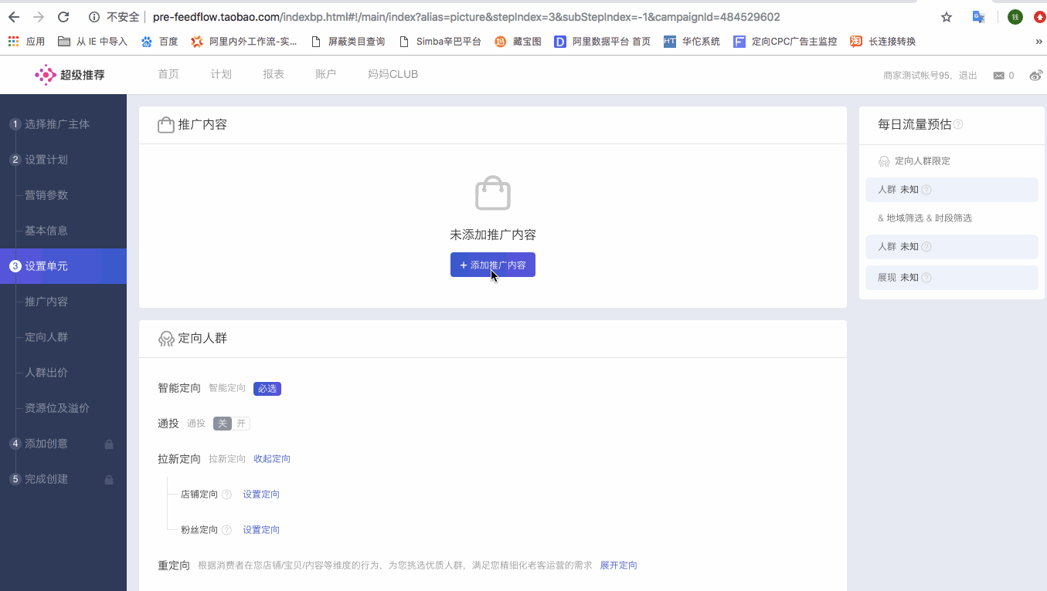Go to 定向人群 in the sidebar
1047x591 pixels.
46,337
